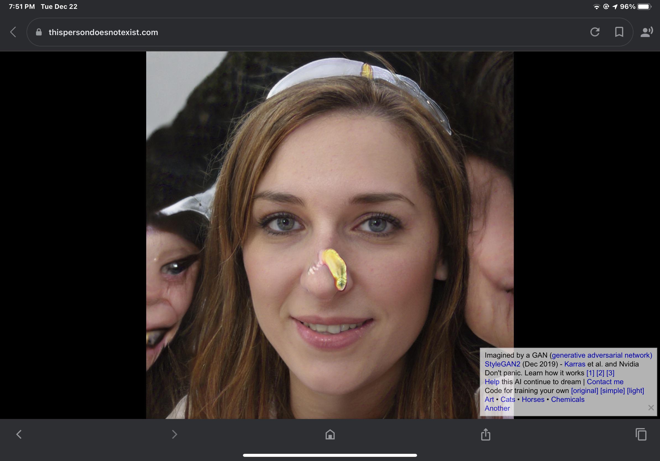Open the share sheet icon

pos(486,434)
